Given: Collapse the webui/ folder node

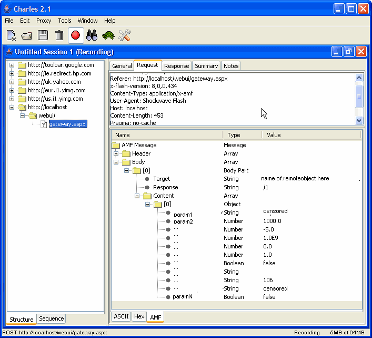Looking at the screenshot, I should (x=22, y=116).
